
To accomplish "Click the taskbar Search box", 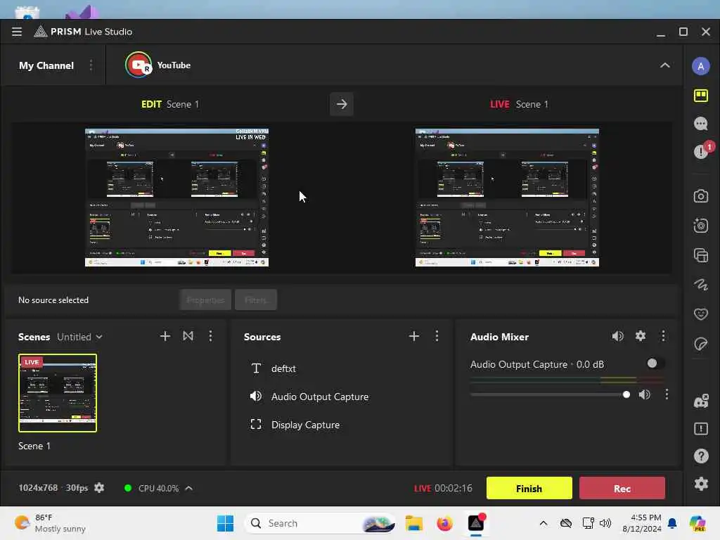I will pos(320,523).
